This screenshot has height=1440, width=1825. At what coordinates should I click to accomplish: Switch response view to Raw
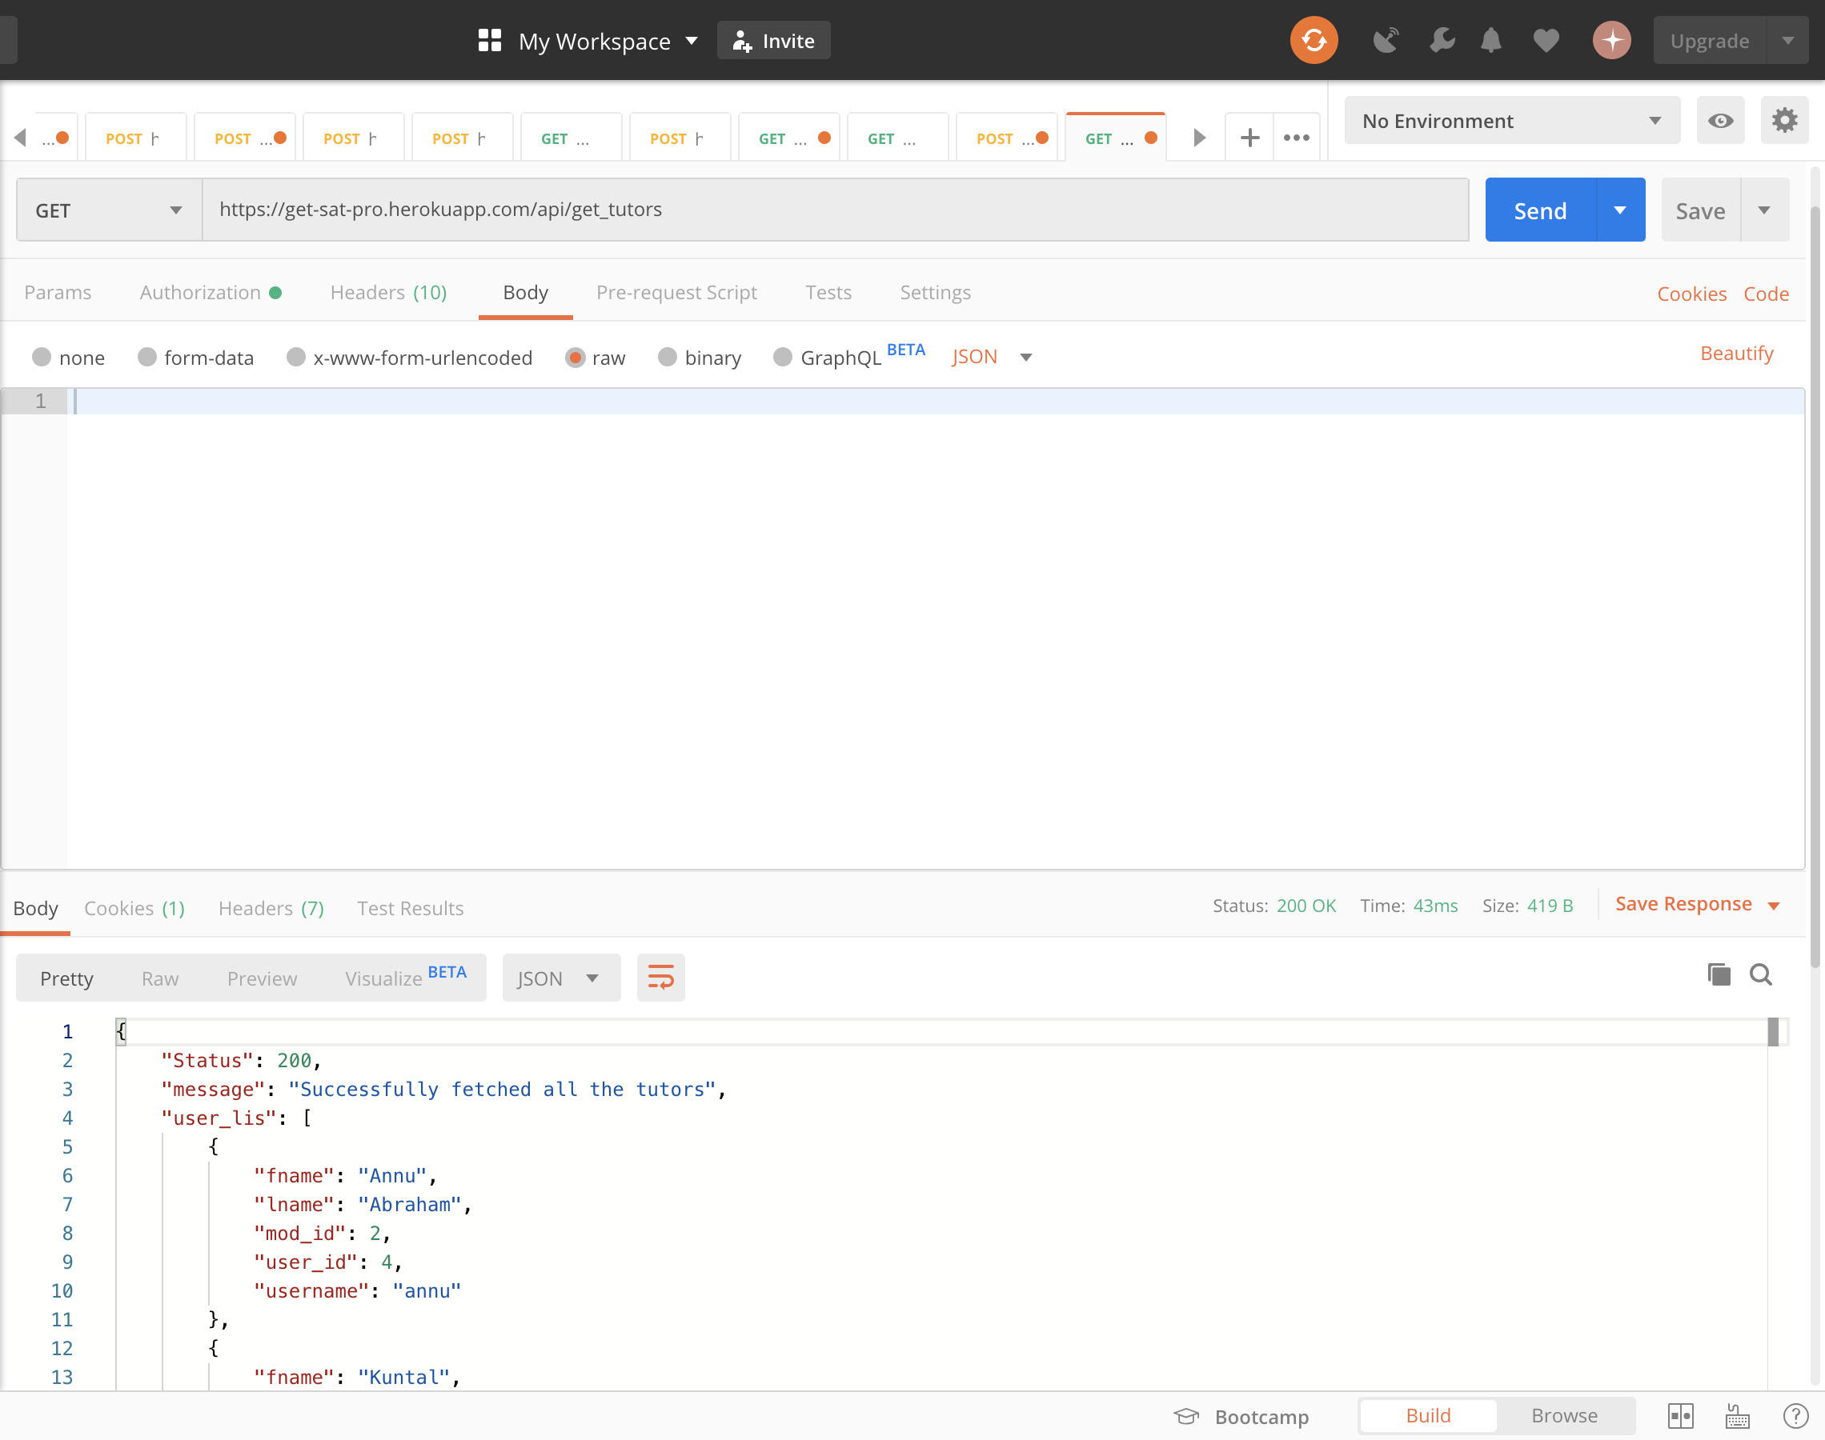(x=159, y=978)
